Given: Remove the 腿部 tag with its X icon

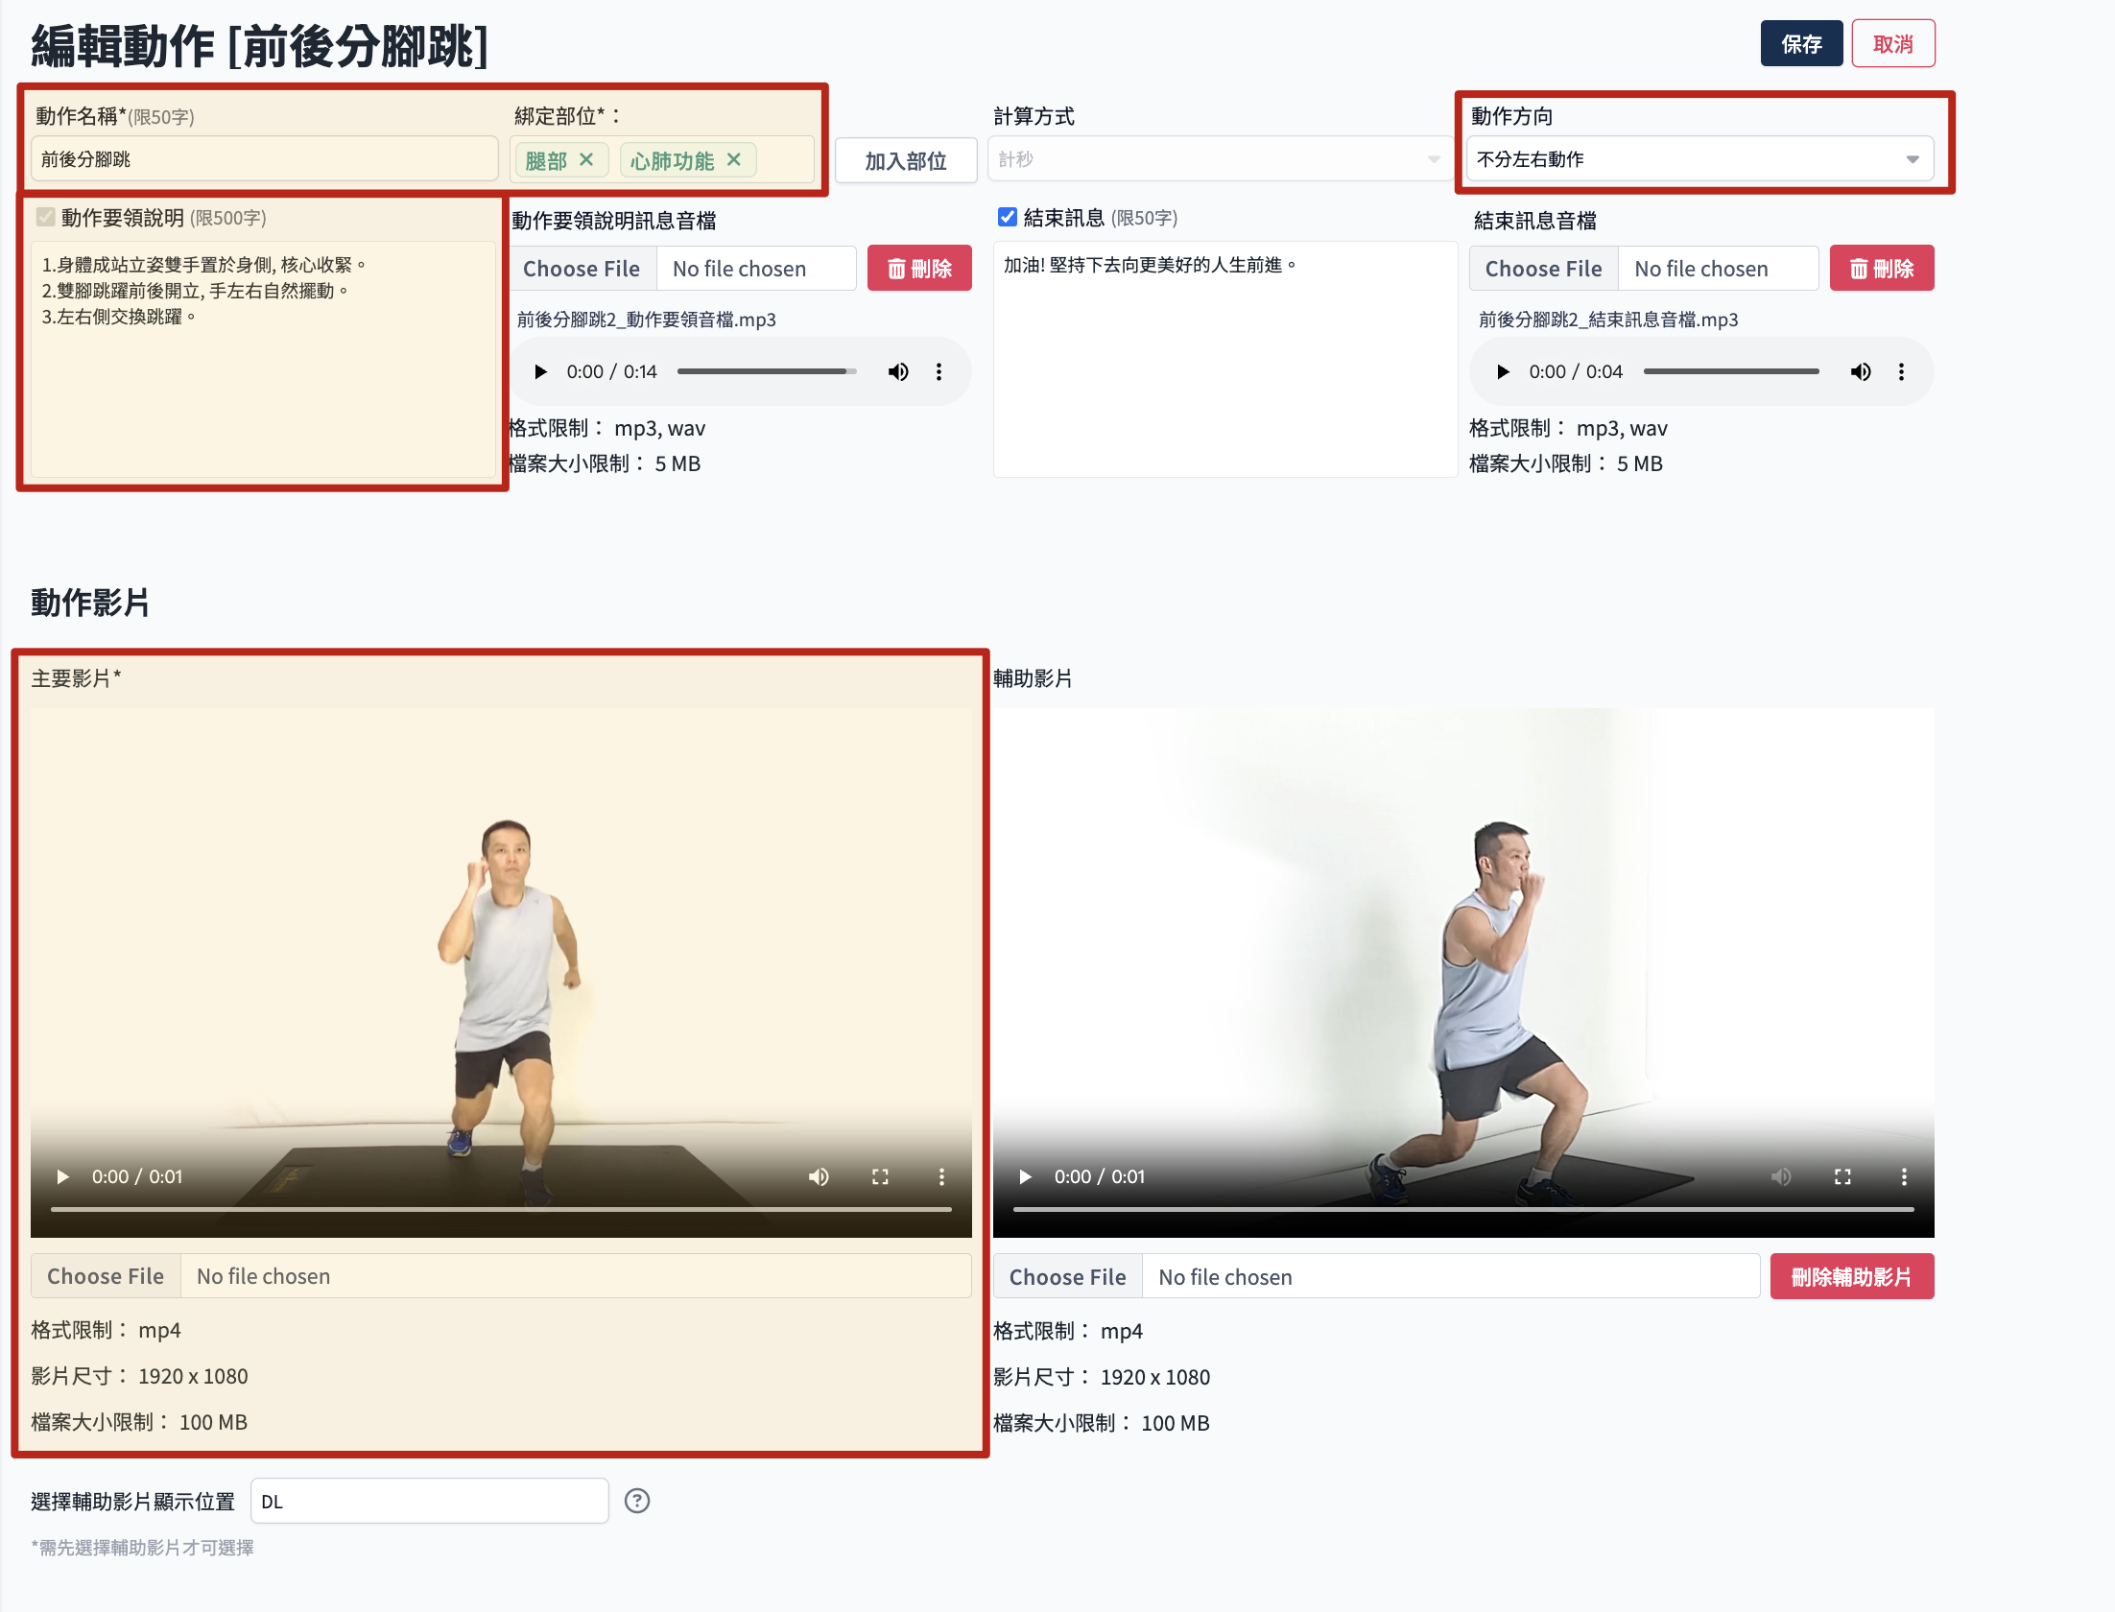Looking at the screenshot, I should (x=586, y=159).
